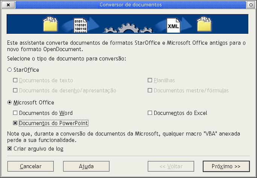Click the binary document icon
Viewport: 257px width, 178px height.
pos(80,26)
